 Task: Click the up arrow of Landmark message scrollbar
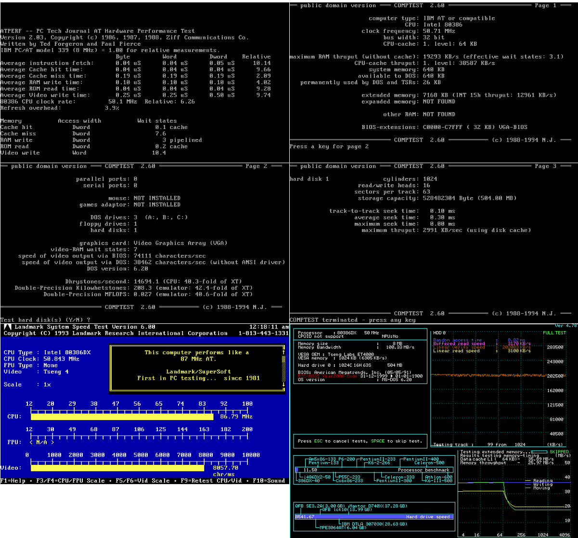[283, 353]
